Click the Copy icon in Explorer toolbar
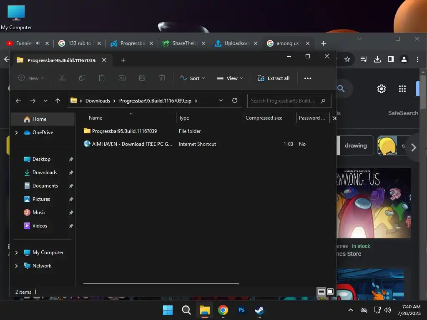Image resolution: width=427 pixels, height=320 pixels. tap(82, 78)
